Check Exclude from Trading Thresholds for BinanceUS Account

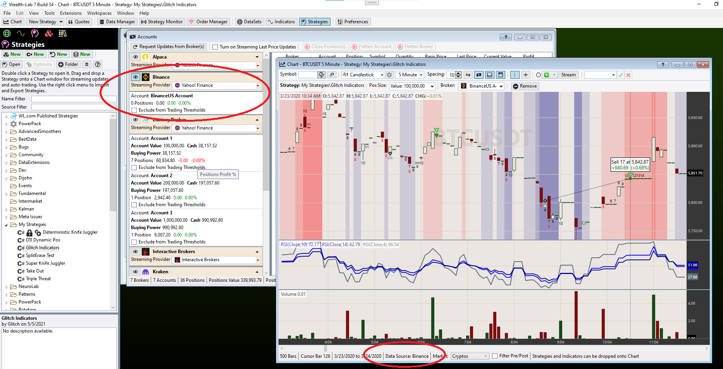134,110
